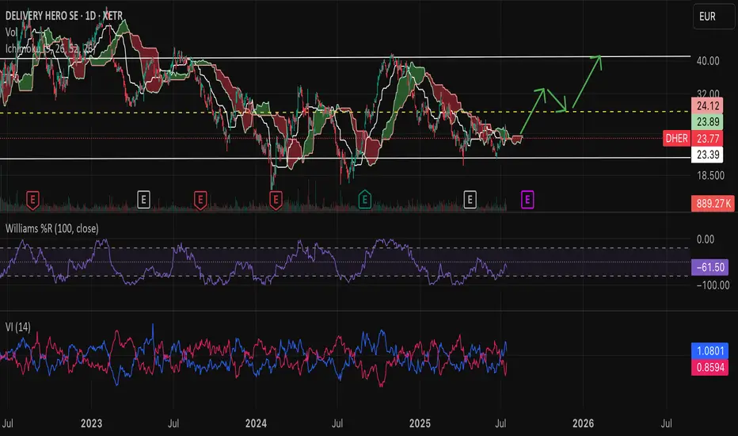
Task: Open the EUR currency selector
Action: click(713, 17)
